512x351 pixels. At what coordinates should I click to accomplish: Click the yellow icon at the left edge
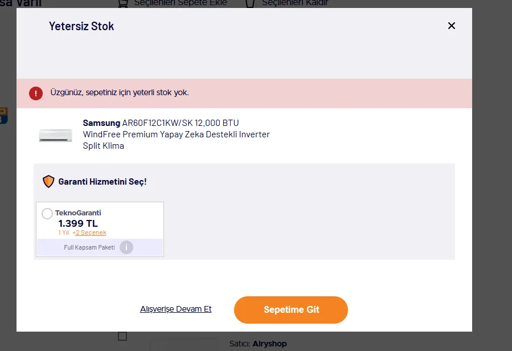click(x=3, y=115)
